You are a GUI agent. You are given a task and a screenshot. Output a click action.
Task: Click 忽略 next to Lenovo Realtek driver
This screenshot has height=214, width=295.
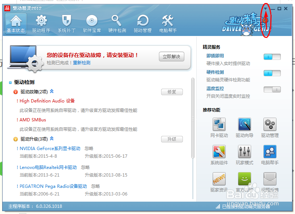coord(85,167)
